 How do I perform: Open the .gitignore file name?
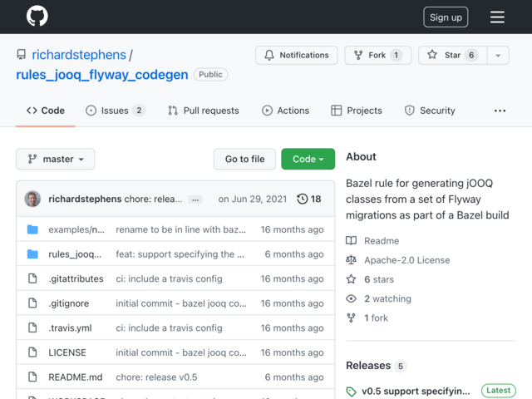click(x=69, y=303)
